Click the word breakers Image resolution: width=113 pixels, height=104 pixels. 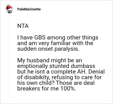tap(29, 88)
